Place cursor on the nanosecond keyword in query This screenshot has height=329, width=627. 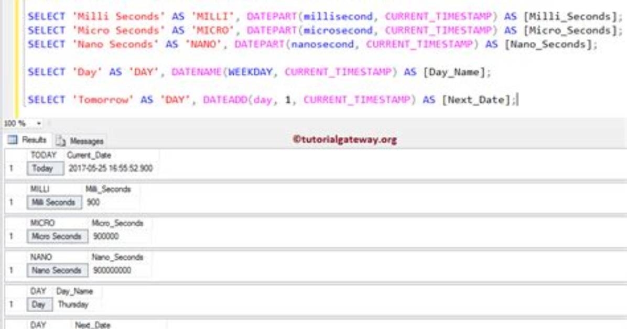pyautogui.click(x=322, y=44)
